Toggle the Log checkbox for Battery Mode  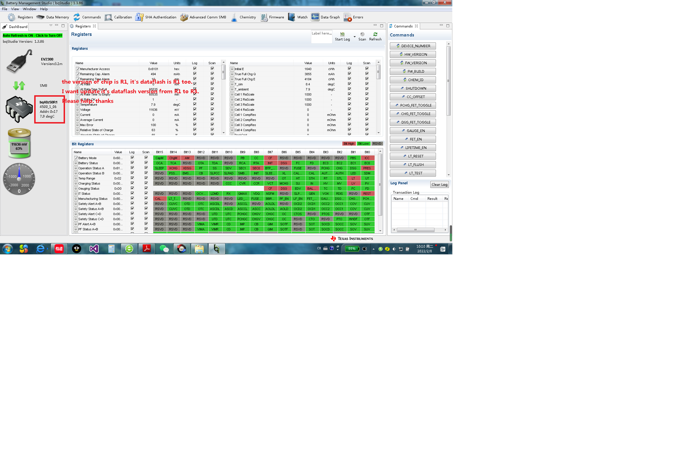132,158
